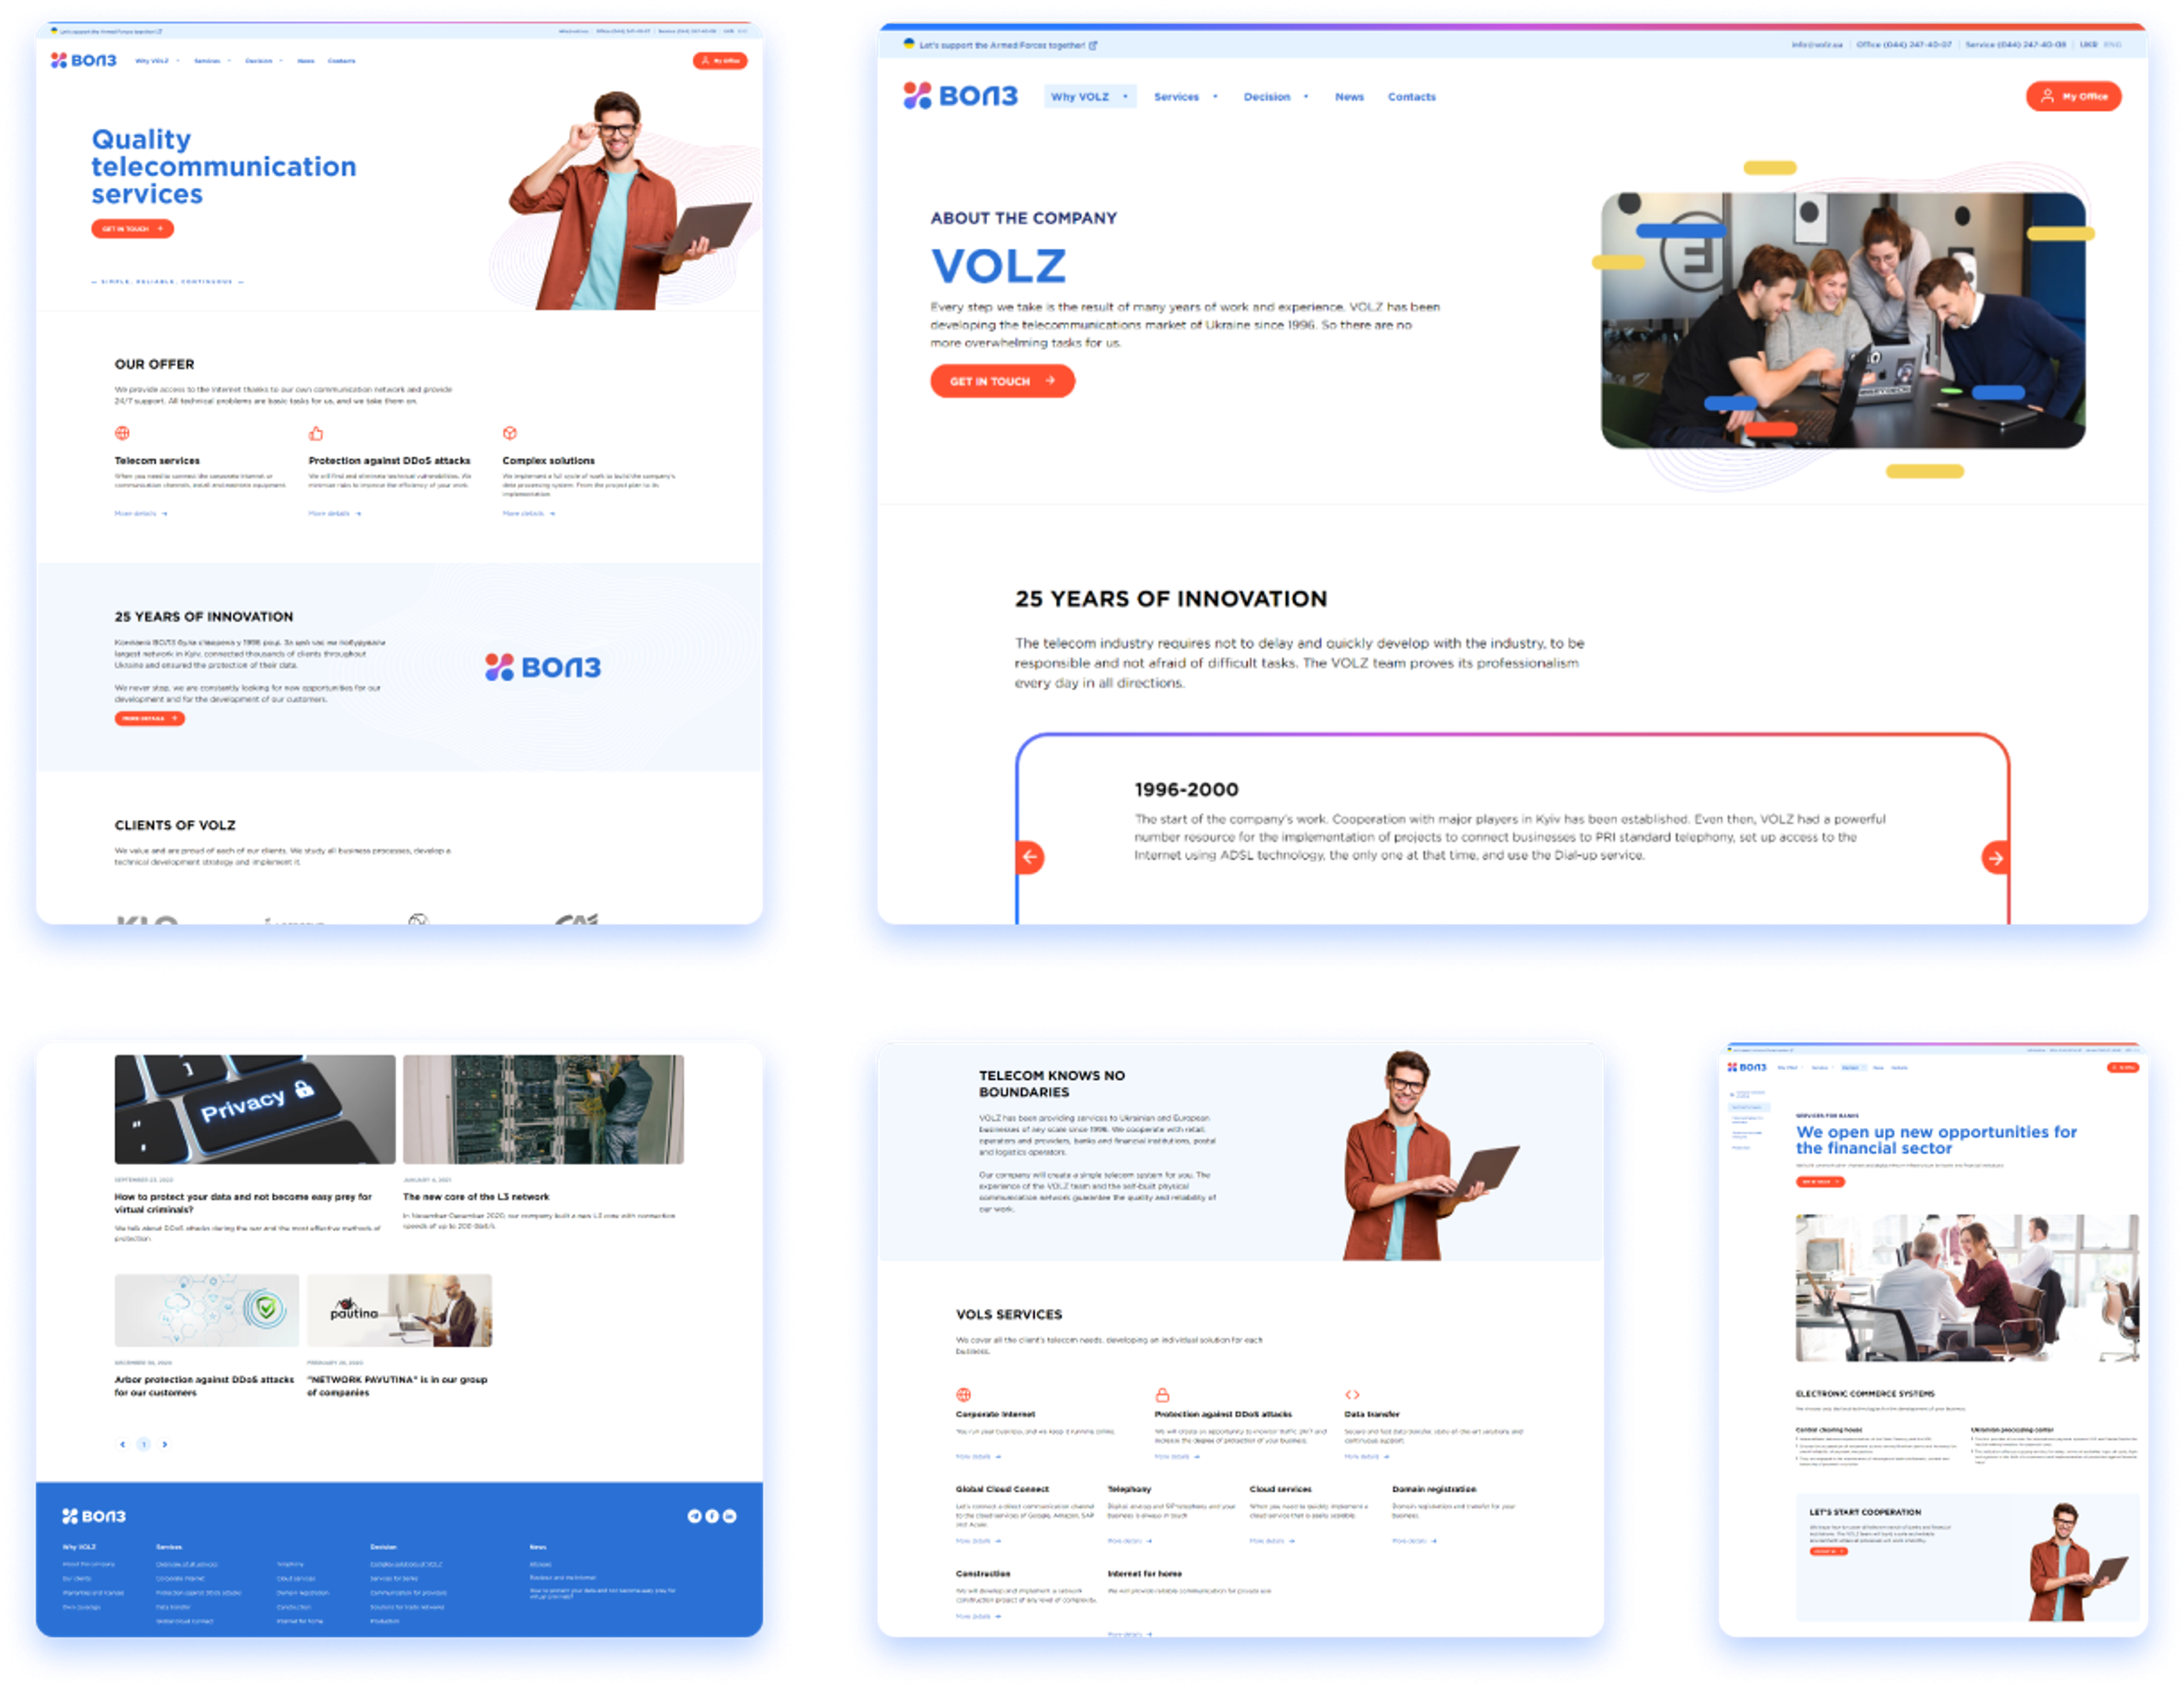Click right arrow of 1996-2000 timeline card

1995,857
